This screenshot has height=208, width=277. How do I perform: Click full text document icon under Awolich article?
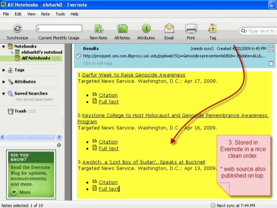coord(95,188)
